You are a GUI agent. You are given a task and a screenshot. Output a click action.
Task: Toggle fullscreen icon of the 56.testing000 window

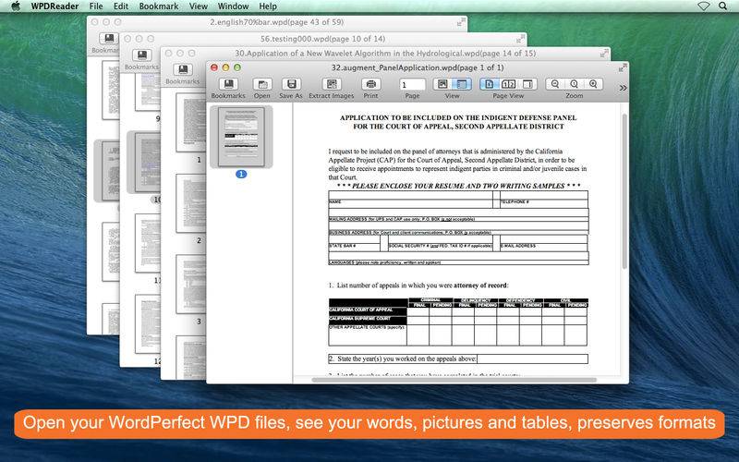520,39
